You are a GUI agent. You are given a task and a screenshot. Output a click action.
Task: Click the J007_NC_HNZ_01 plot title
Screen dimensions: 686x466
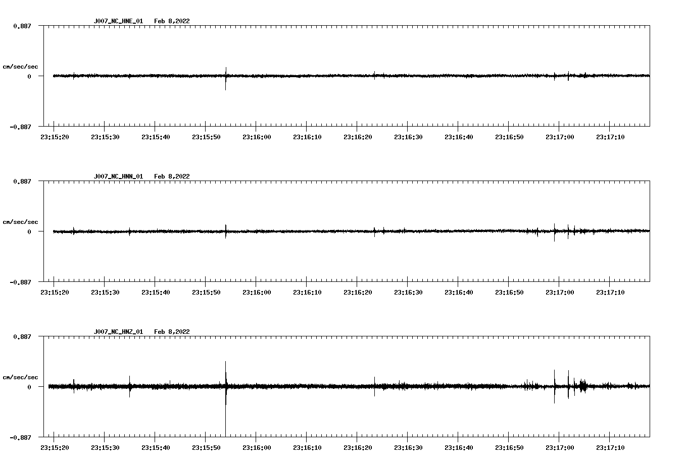pos(118,332)
